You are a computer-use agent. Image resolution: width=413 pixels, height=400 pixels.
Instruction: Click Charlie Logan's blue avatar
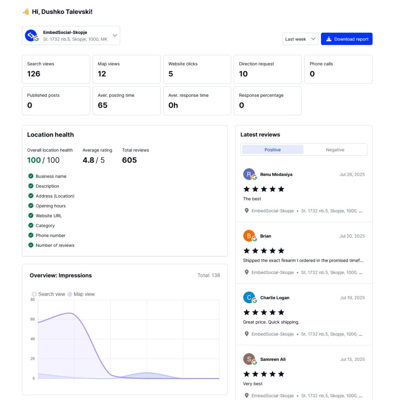249,297
